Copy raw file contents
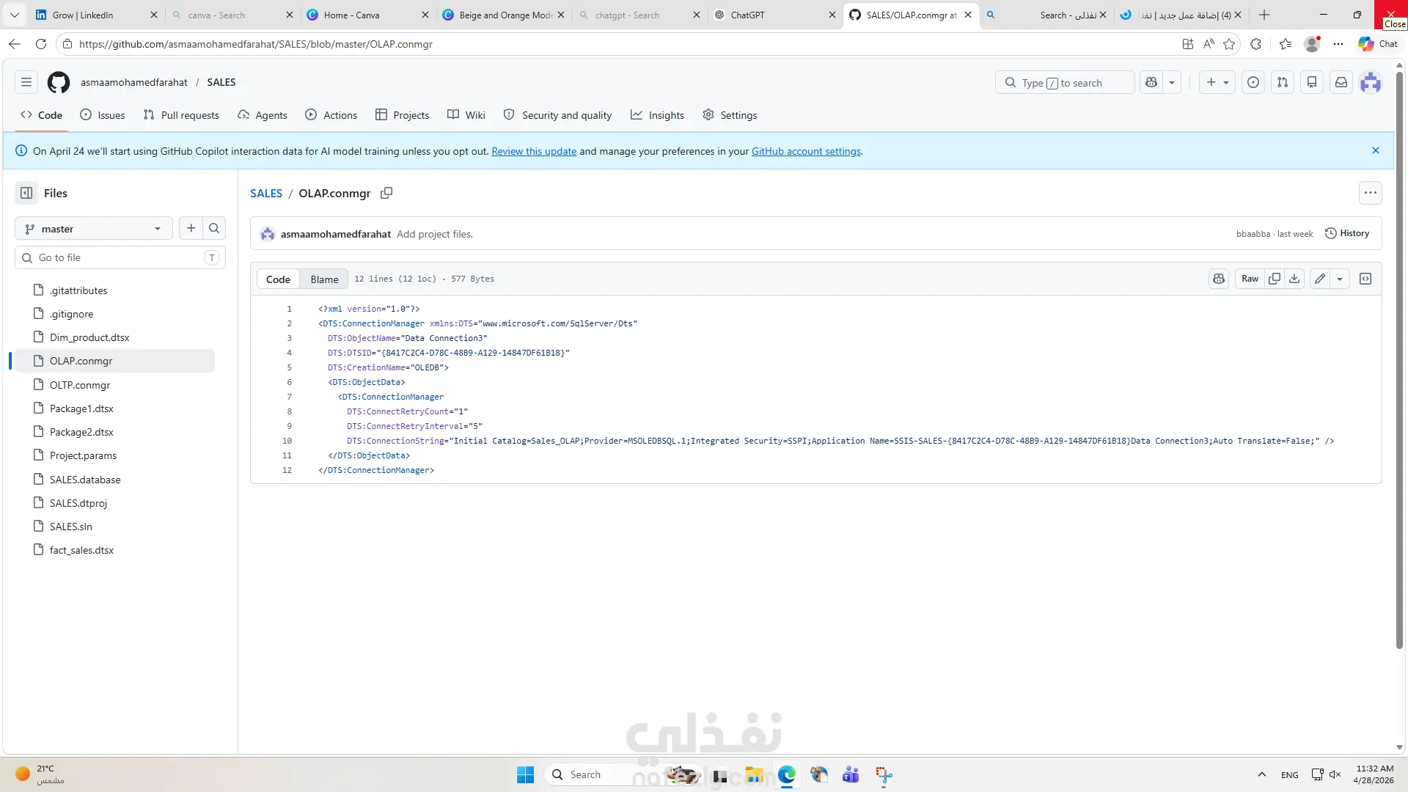The height and width of the screenshot is (792, 1408). pos(1275,279)
